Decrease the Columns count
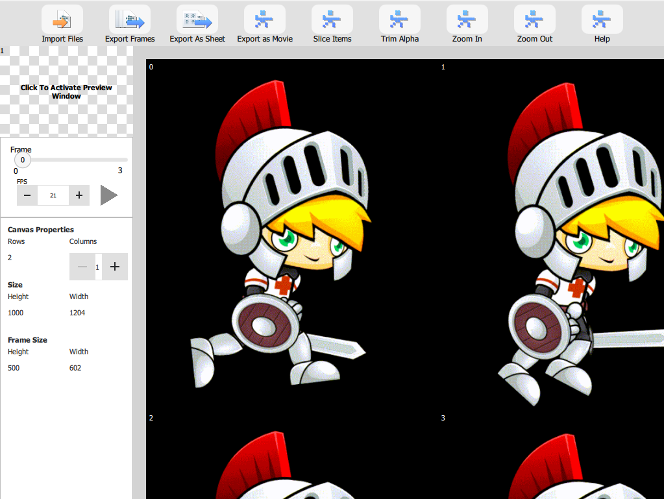 (82, 267)
